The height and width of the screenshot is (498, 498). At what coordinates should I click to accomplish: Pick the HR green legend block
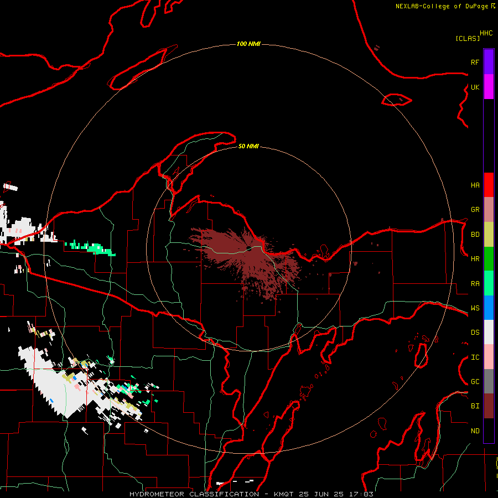tap(489, 259)
